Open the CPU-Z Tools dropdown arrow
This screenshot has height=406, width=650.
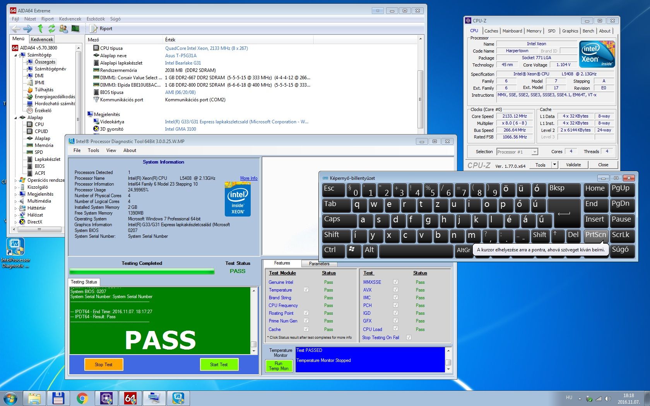554,165
